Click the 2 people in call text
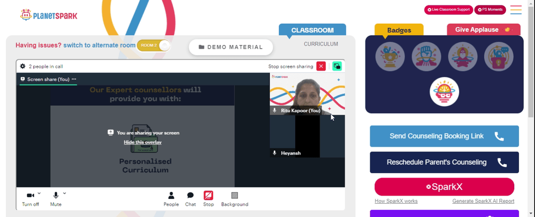The height and width of the screenshot is (217, 535). pyautogui.click(x=45, y=66)
